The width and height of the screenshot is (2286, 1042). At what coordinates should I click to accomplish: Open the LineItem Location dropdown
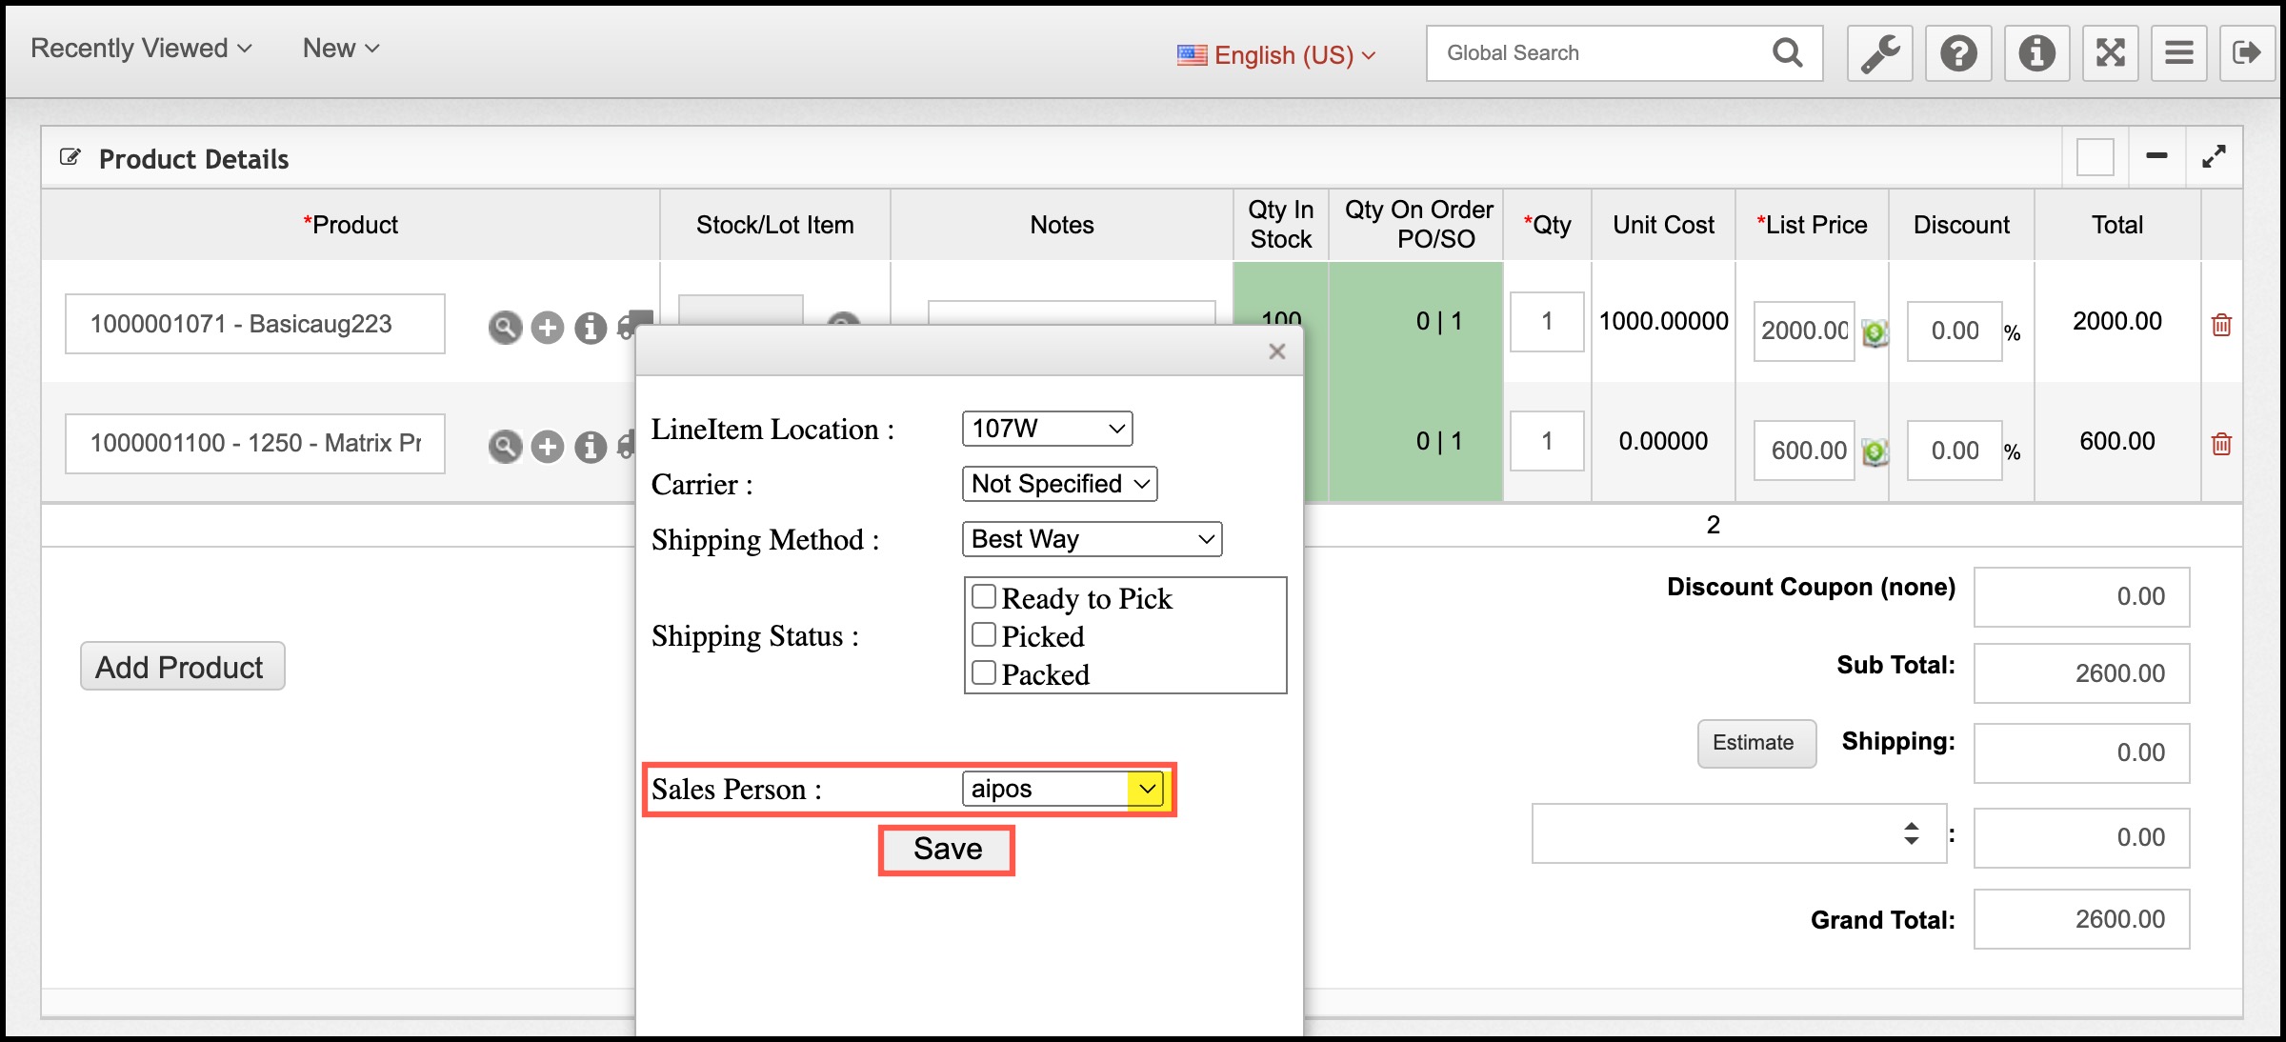click(x=1047, y=429)
